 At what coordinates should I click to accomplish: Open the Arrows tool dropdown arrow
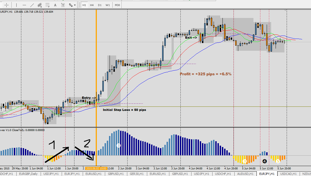(75, 5)
